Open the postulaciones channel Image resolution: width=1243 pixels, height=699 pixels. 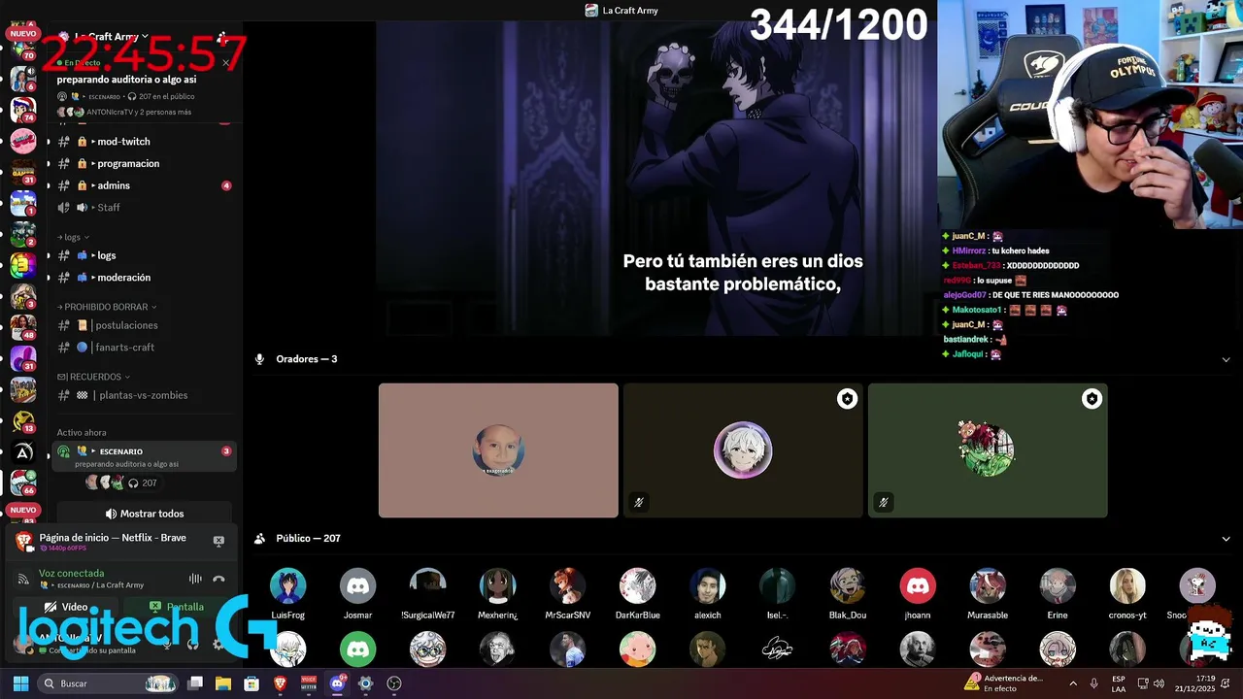tap(142, 325)
